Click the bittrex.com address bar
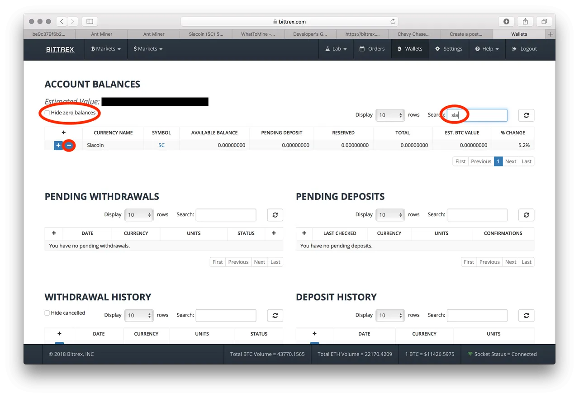This screenshot has height=398, width=579. (x=289, y=21)
